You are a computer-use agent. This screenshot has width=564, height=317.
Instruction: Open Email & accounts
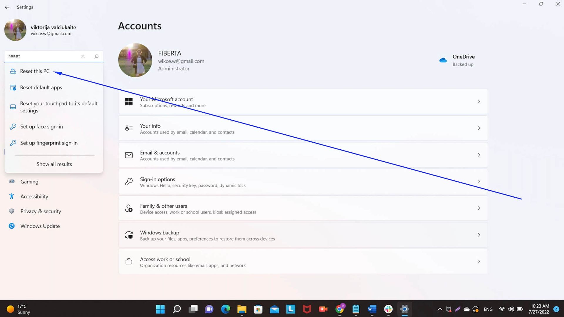coord(303,155)
